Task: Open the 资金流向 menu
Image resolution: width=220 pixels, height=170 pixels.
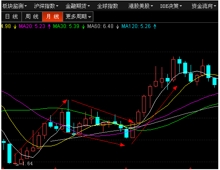Action: point(204,6)
